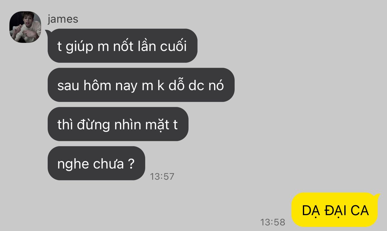Select the 'nghe chưa ?' message bubble
The height and width of the screenshot is (231, 387).
(x=96, y=163)
